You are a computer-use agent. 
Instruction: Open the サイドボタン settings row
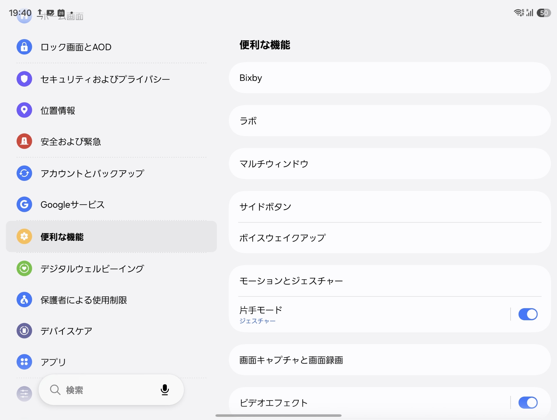click(390, 207)
